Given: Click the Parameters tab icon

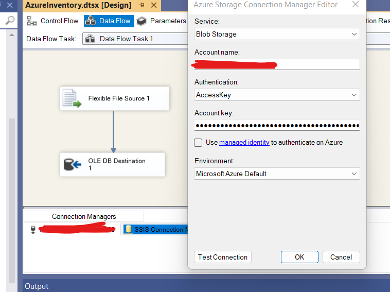Looking at the screenshot, I should coord(141,21).
